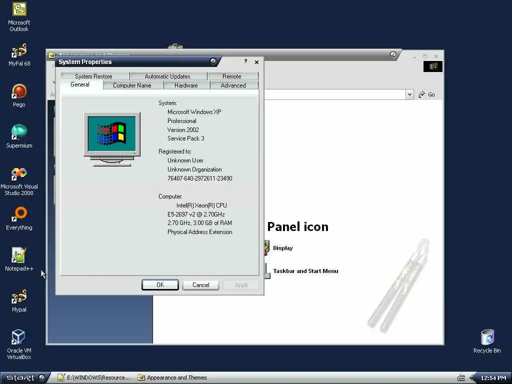Select the Everything search desktop icon
The height and width of the screenshot is (384, 512).
(x=19, y=218)
